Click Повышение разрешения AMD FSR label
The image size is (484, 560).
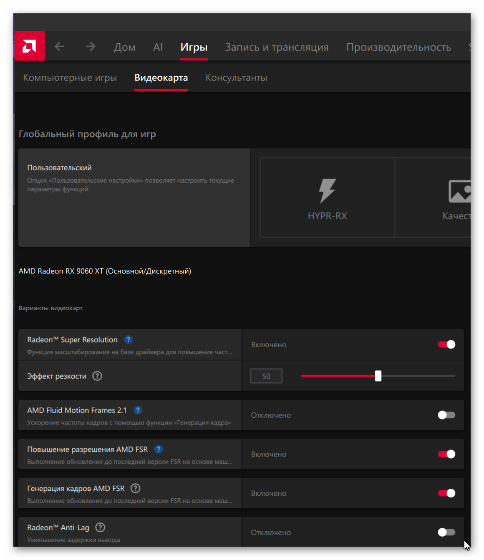pos(88,450)
